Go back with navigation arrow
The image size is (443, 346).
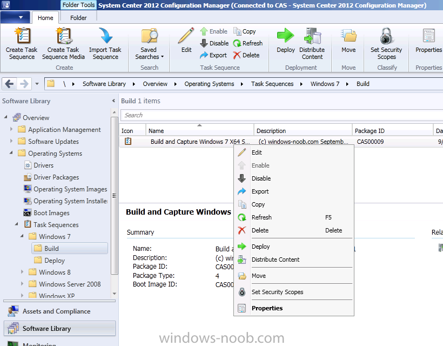pyautogui.click(x=9, y=84)
